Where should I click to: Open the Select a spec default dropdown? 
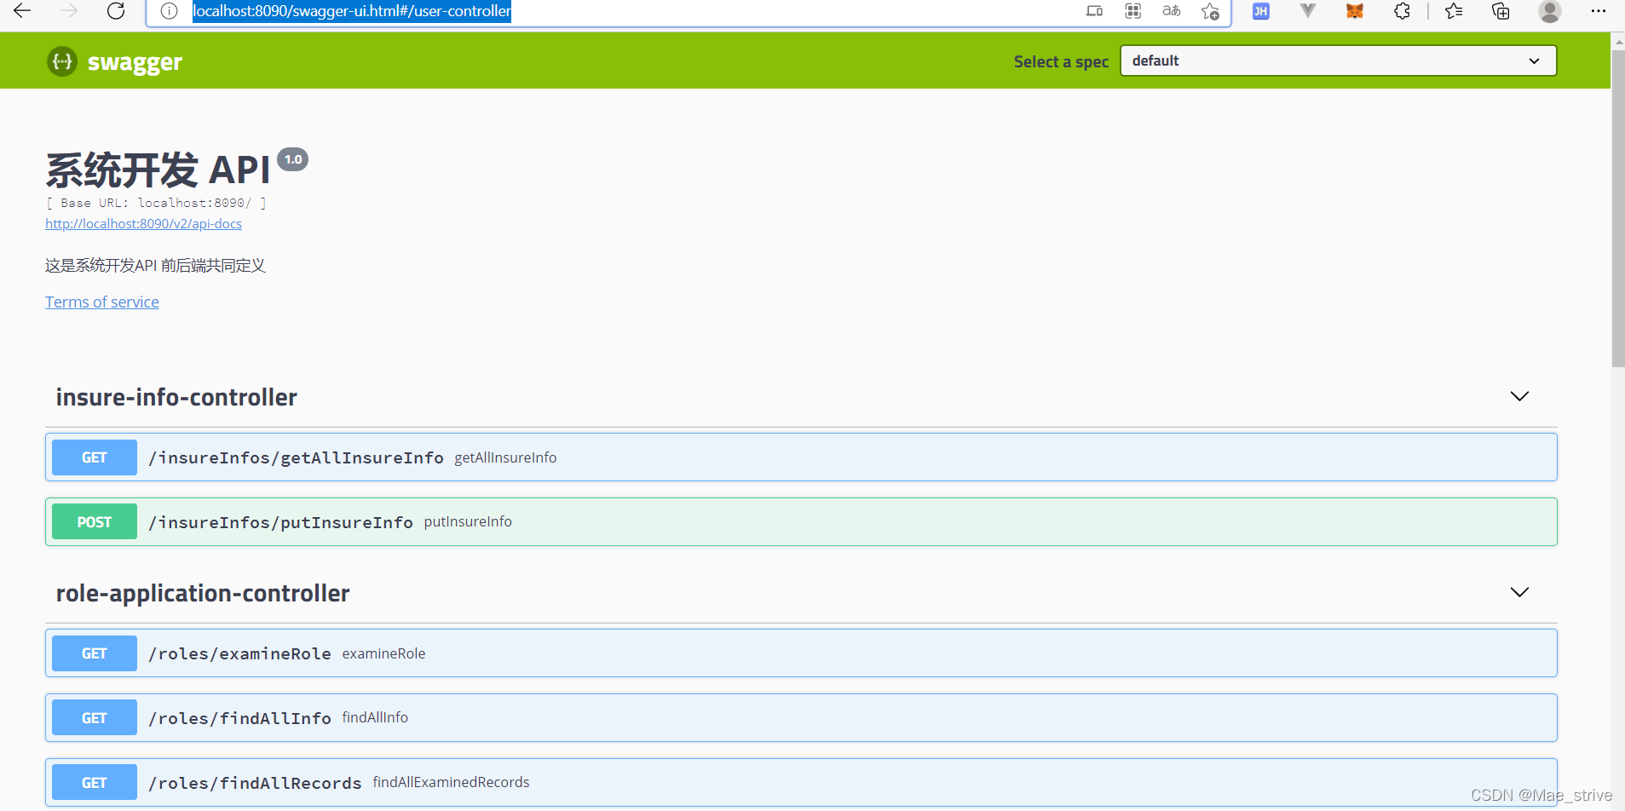pyautogui.click(x=1338, y=60)
